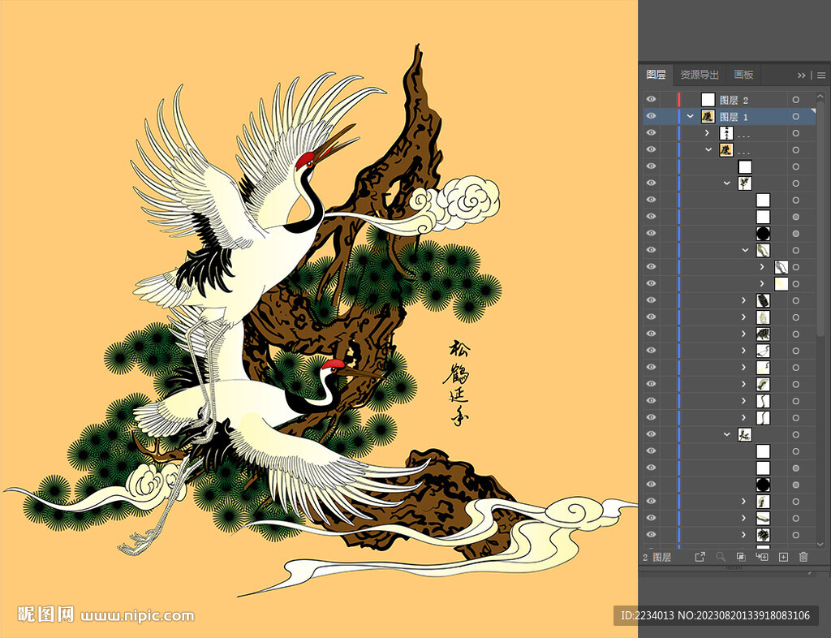Expand the calligraphy-thumbnail sublayer
Image resolution: width=831 pixels, height=638 pixels.
point(707,133)
